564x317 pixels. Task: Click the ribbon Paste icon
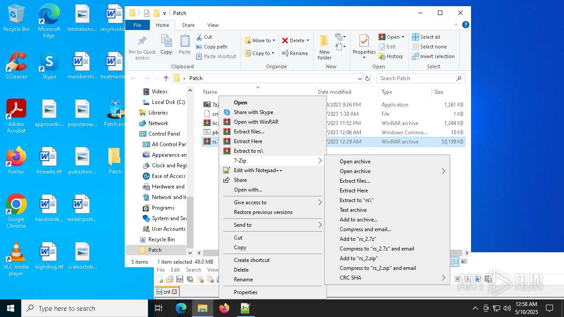185,41
